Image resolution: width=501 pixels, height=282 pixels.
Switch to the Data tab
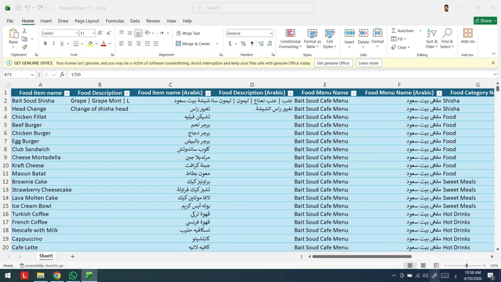tap(134, 21)
